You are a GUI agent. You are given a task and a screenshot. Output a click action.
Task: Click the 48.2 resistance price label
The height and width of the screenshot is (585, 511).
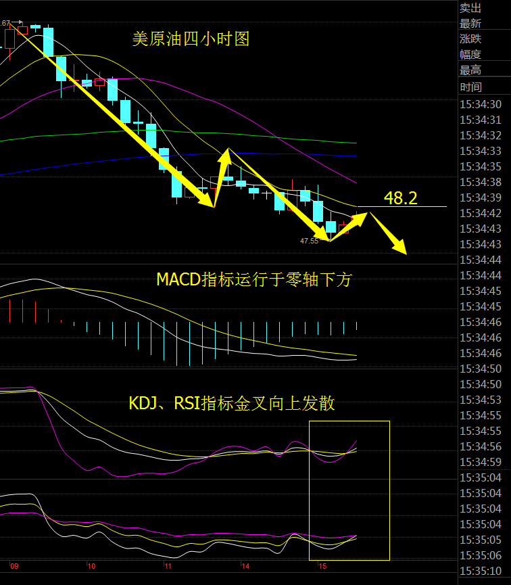click(400, 197)
